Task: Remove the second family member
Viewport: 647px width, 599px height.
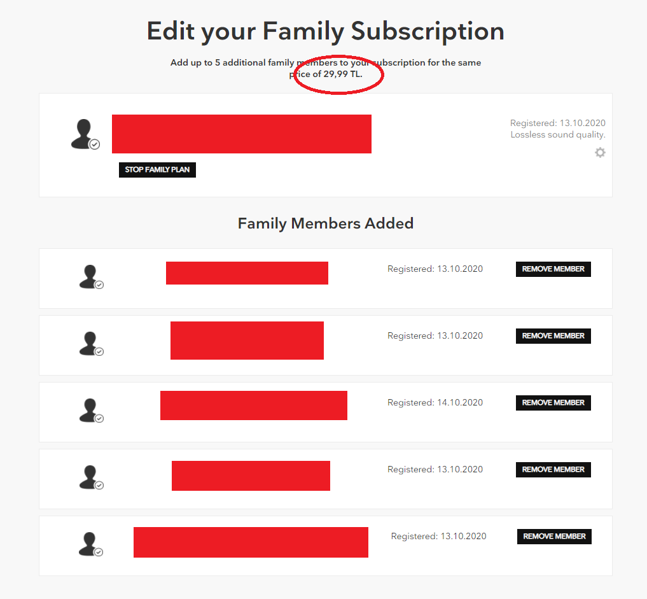Action: (x=553, y=336)
